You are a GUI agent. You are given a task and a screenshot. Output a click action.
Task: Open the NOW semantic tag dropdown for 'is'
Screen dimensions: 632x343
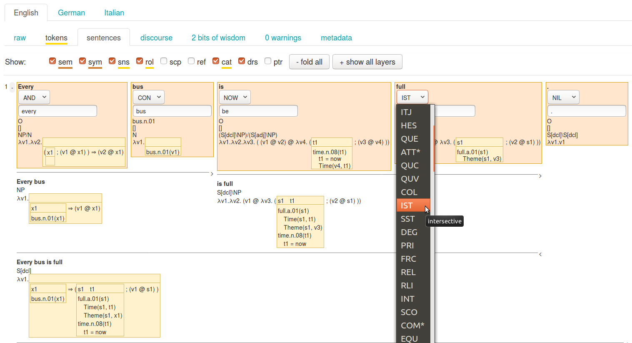tap(235, 98)
